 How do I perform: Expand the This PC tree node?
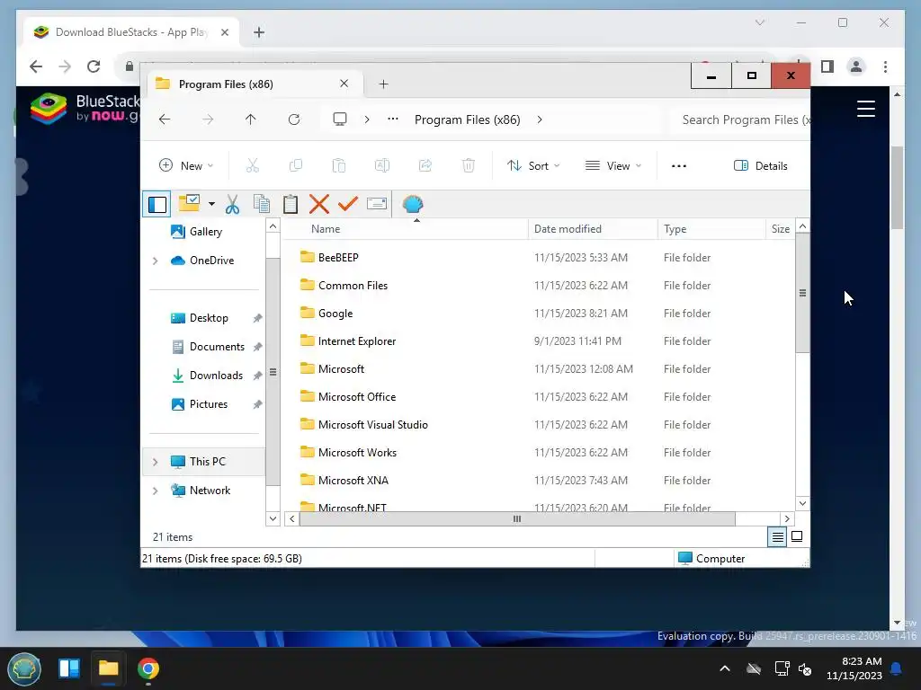155,462
